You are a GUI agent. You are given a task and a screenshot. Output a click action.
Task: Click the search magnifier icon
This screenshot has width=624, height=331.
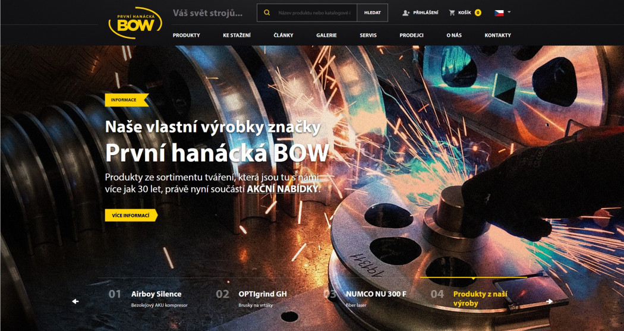click(267, 12)
